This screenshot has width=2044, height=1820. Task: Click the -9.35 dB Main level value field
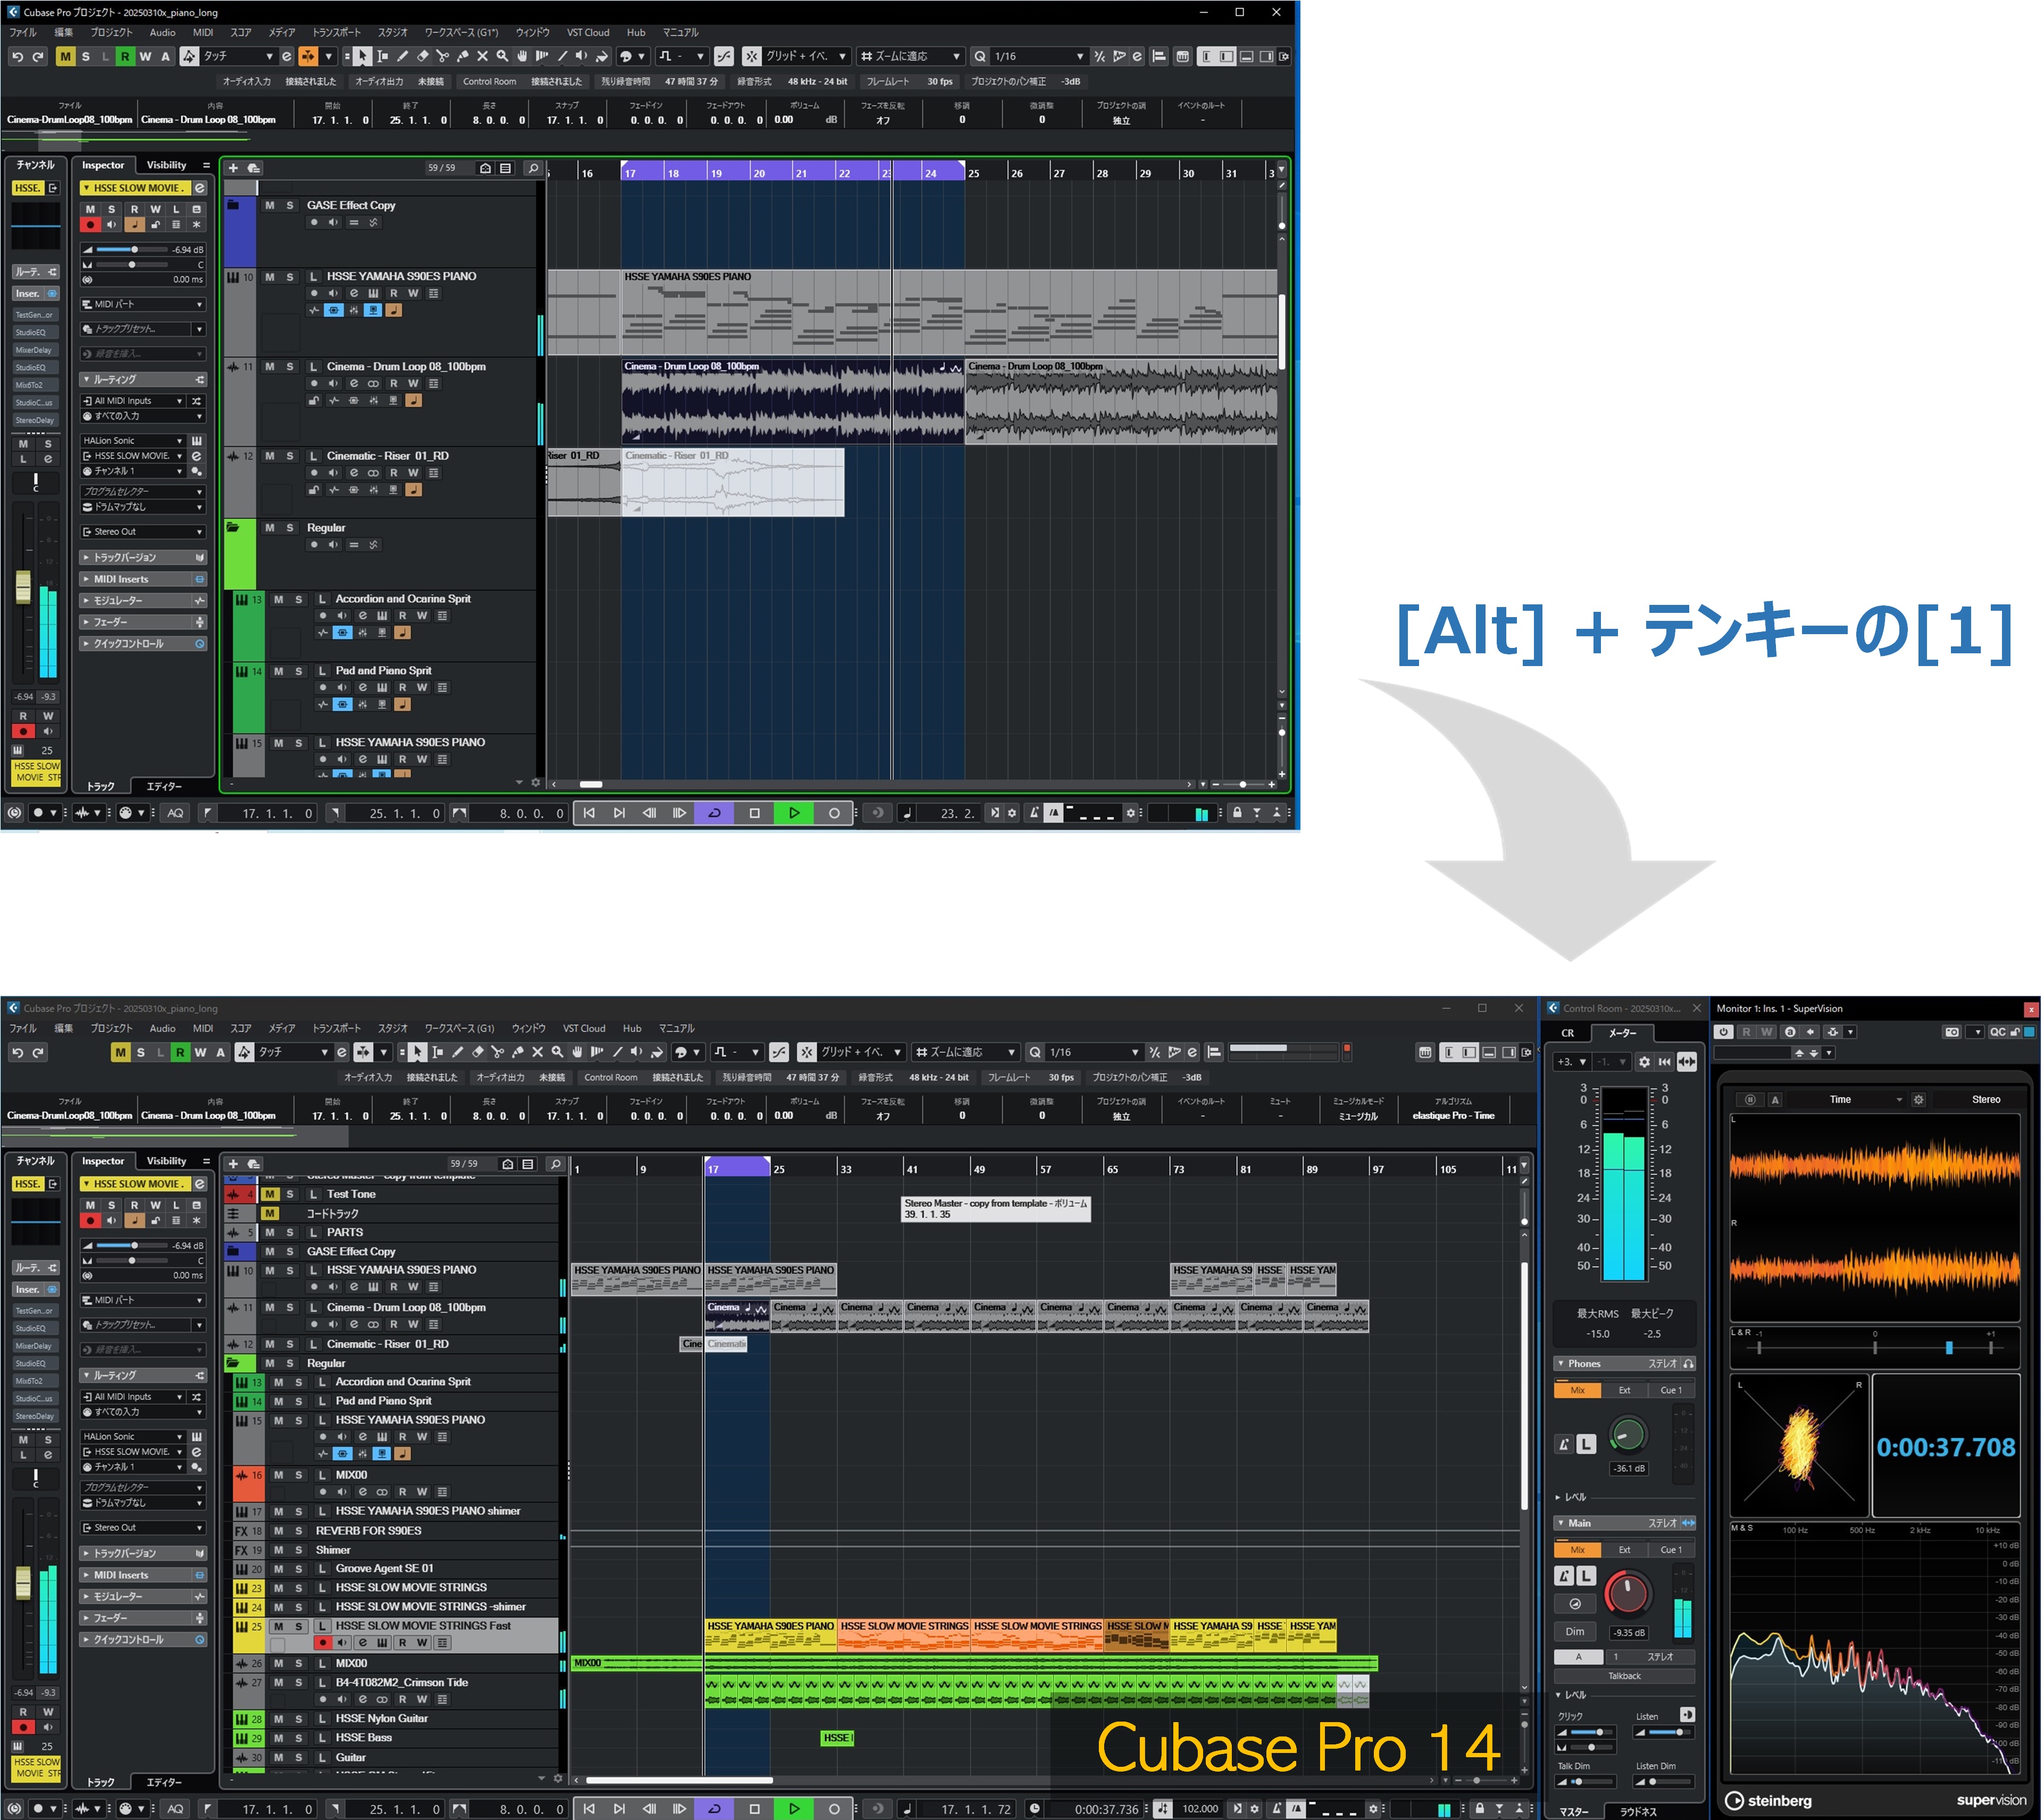pyautogui.click(x=1628, y=1633)
